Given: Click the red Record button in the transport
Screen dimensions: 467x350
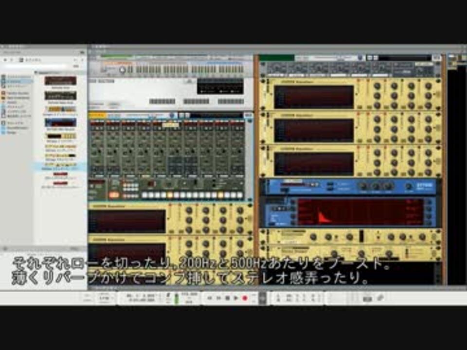Looking at the screenshot, I should [x=245, y=297].
